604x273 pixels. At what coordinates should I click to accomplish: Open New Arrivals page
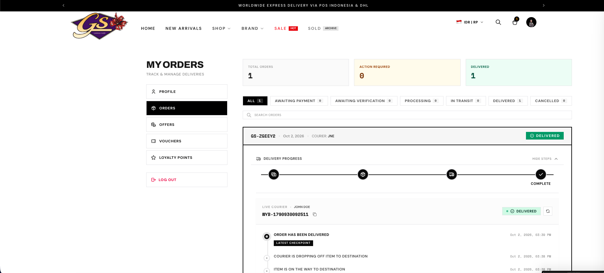184,29
